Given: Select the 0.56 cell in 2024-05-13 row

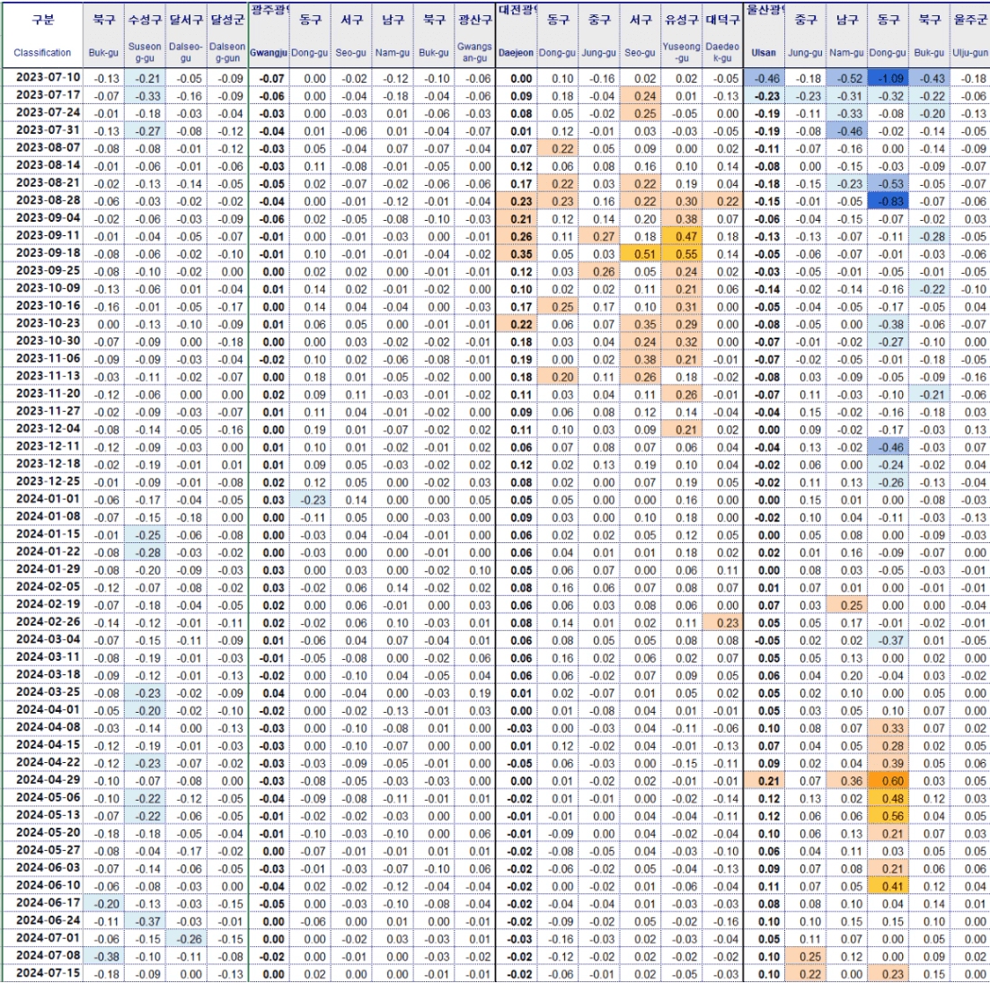Looking at the screenshot, I should pos(888,815).
